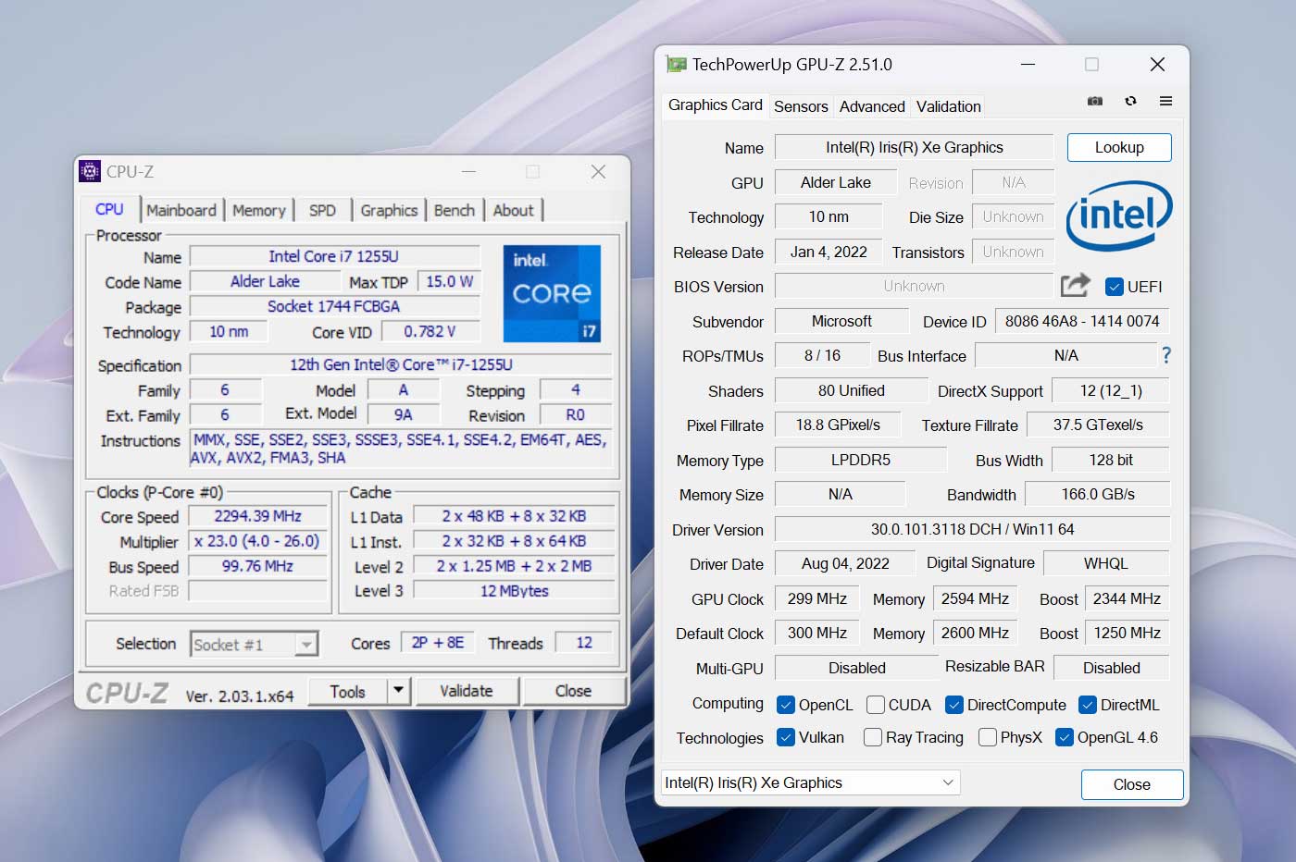
Task: Toggle the Ray Tracing checkbox
Action: (x=872, y=737)
